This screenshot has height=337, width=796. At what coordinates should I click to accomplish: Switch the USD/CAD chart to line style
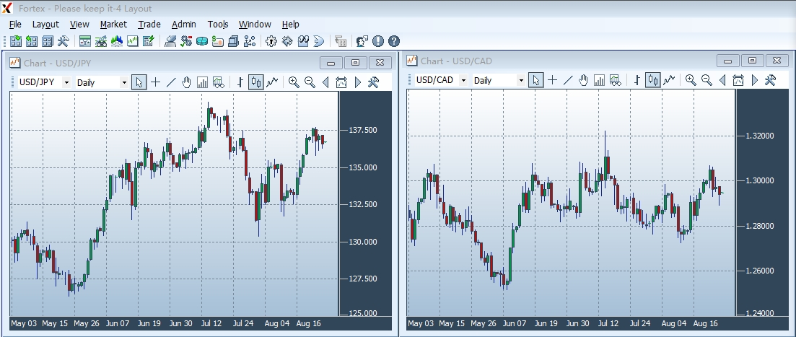(669, 80)
